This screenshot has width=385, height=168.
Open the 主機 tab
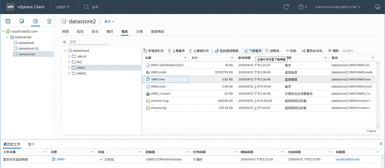[x=139, y=31]
